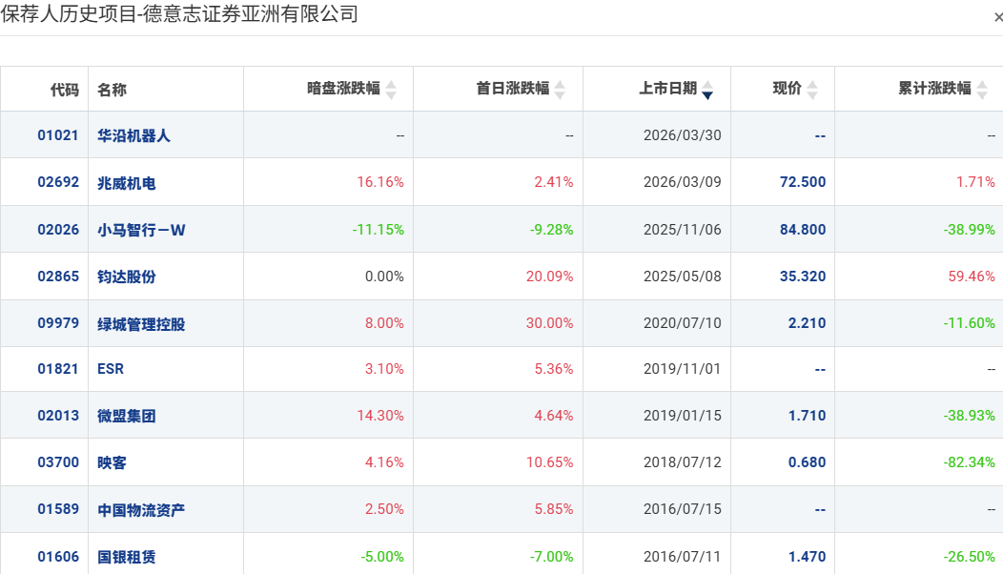Sort by 上市日期 column arrows
1003x574 pixels.
pyautogui.click(x=707, y=90)
